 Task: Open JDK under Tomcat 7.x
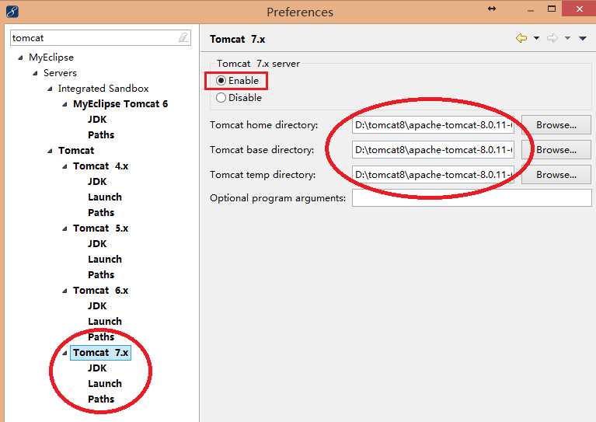pyautogui.click(x=97, y=368)
